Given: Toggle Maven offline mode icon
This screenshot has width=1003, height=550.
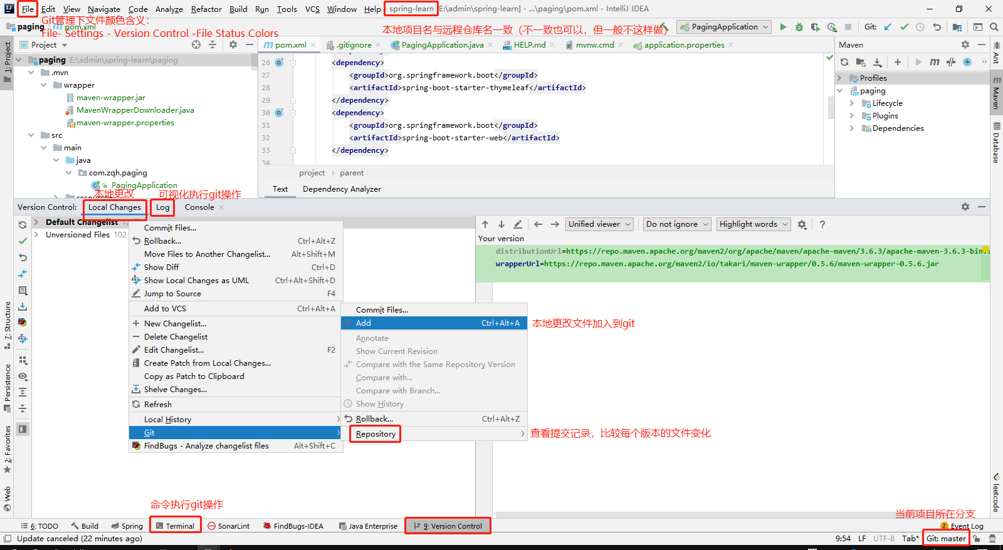Looking at the screenshot, I should pos(951,62).
